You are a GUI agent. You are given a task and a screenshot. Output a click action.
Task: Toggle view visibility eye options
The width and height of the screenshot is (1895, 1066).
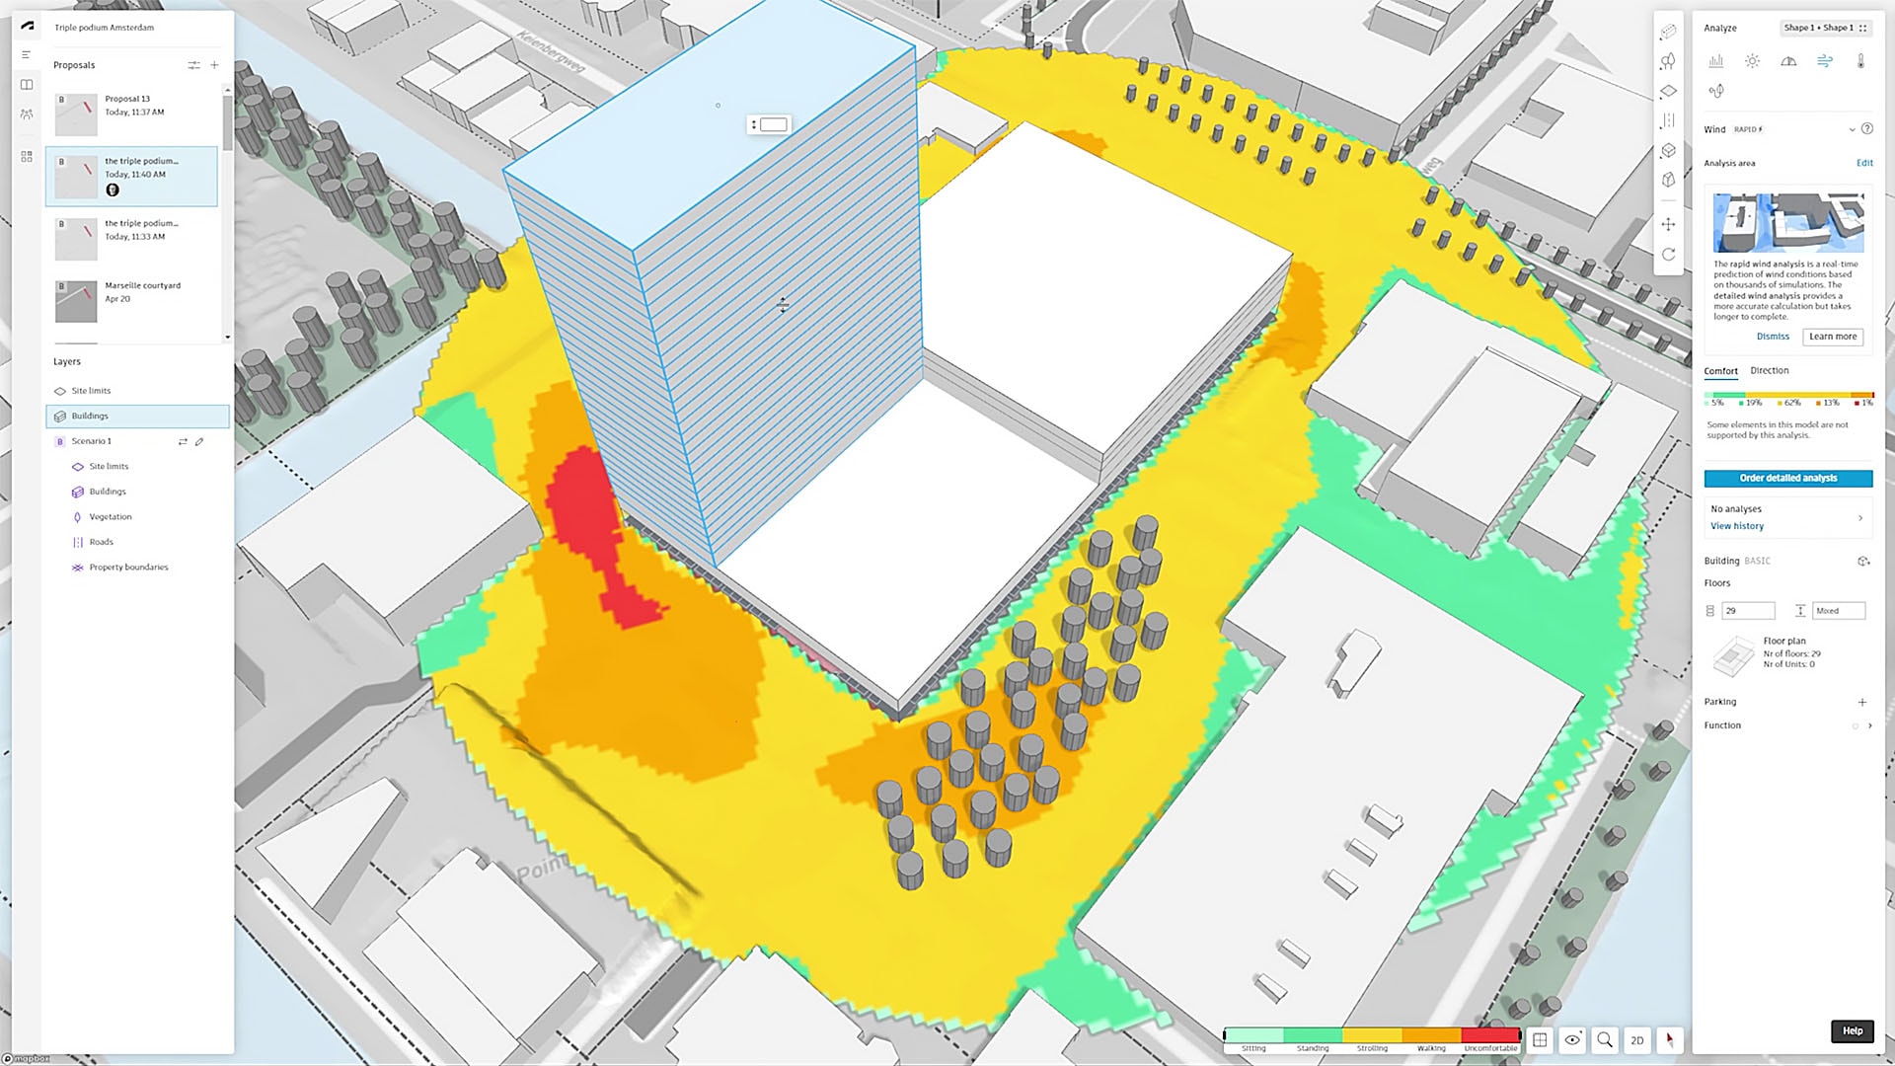(1572, 1039)
